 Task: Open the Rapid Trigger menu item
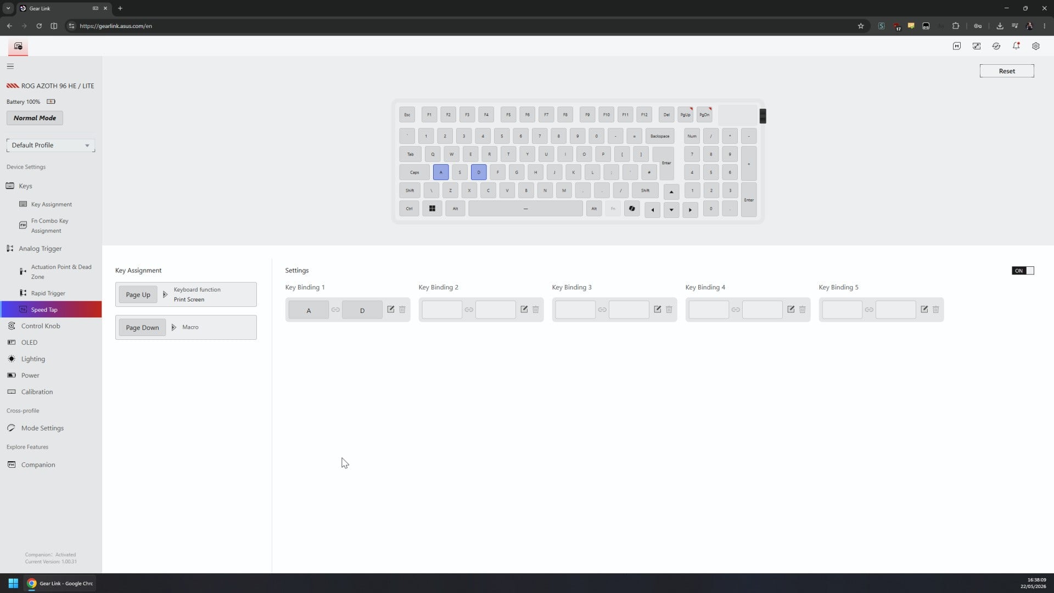point(48,293)
